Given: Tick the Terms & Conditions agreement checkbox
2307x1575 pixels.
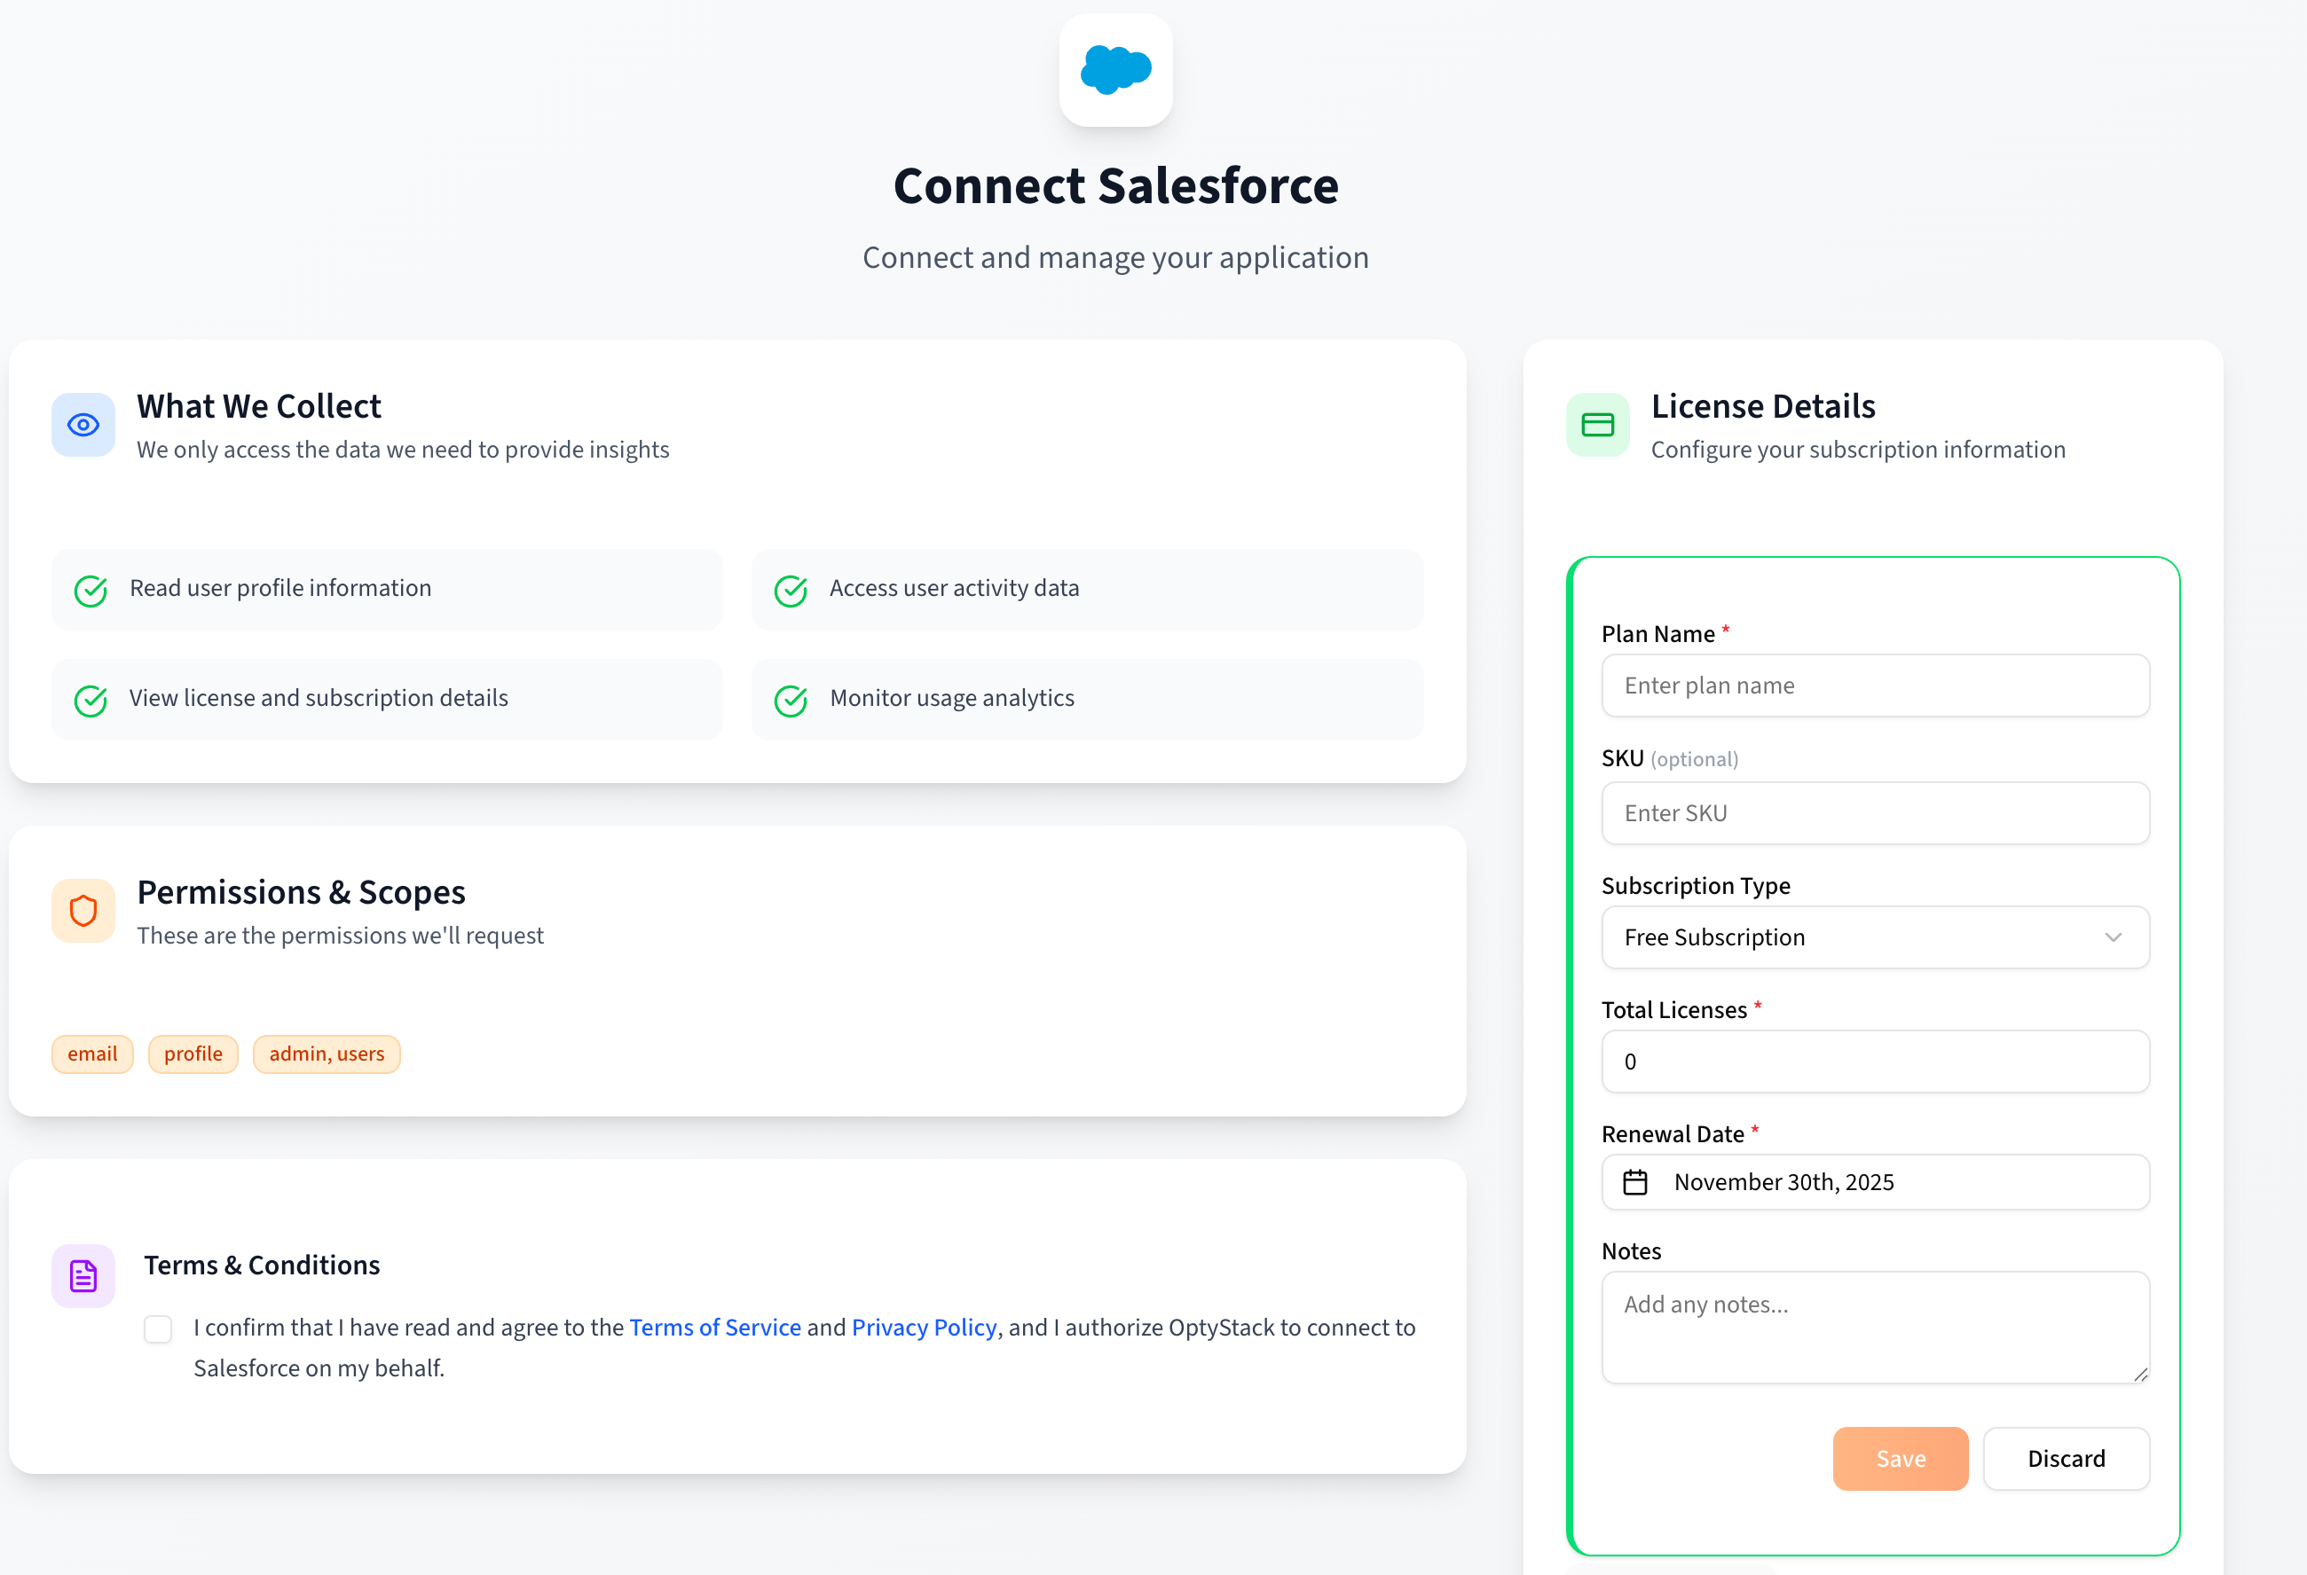Looking at the screenshot, I should pos(158,1328).
